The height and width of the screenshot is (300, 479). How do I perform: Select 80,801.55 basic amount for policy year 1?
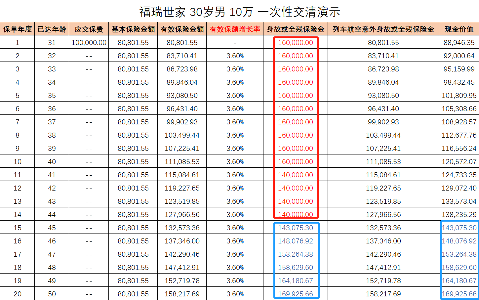[x=133, y=43]
